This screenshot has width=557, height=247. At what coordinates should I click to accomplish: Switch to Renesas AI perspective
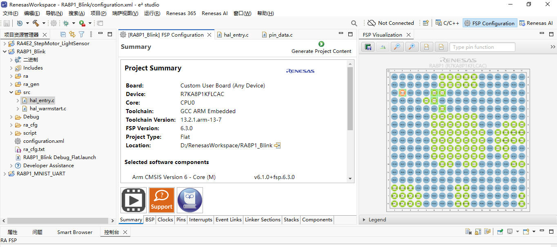pos(536,23)
